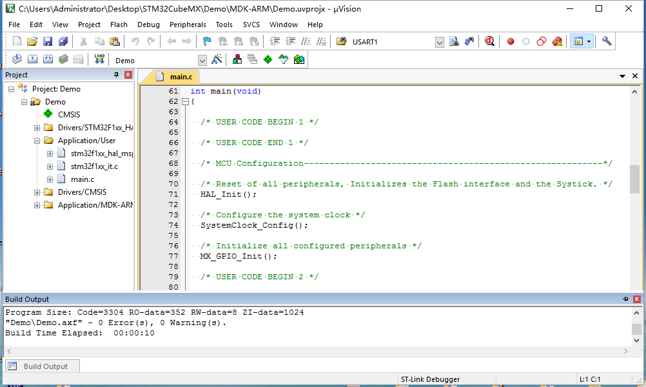
Task: Open the editor tab list dropdown arrow
Action: pyautogui.click(x=623, y=76)
